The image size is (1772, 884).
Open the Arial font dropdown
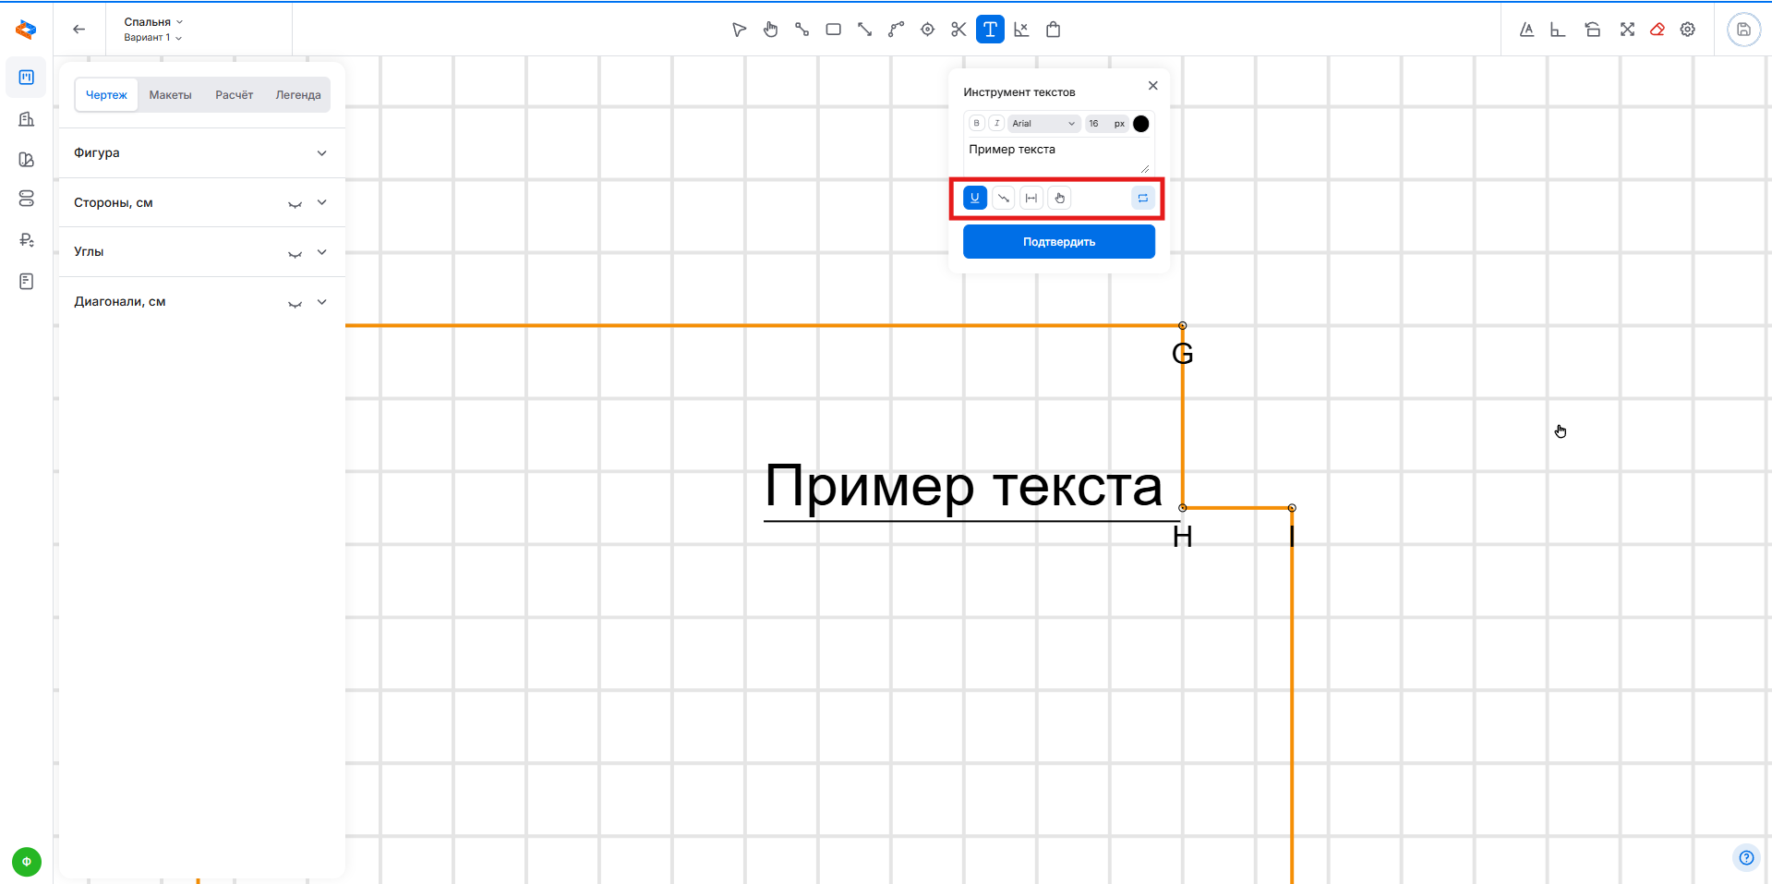coord(1043,123)
